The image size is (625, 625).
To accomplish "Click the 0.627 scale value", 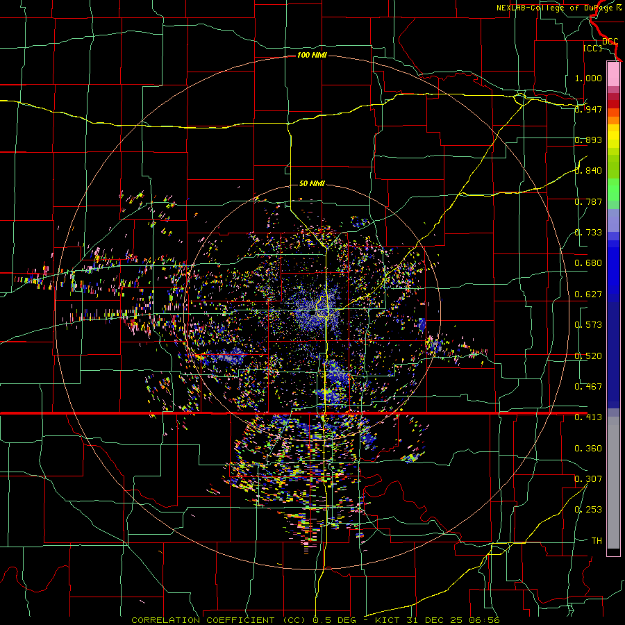I will point(588,294).
